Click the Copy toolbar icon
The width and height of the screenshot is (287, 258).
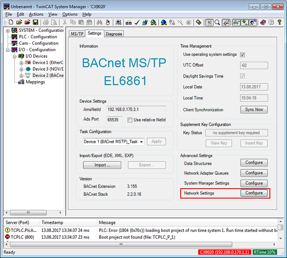coord(73,23)
